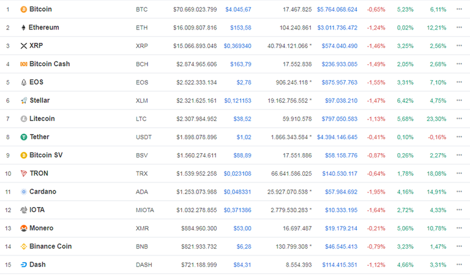This screenshot has height=275, width=470.
Task: Click the Litecoin grey logo icon
Action: (24, 119)
